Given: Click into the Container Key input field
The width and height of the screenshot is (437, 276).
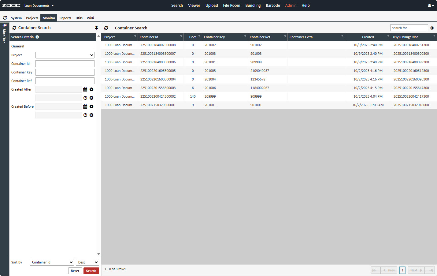Looking at the screenshot, I should (65, 72).
